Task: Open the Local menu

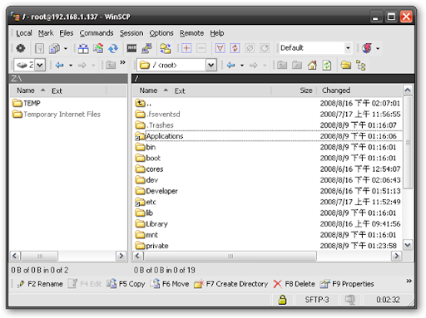Action: click(x=24, y=33)
